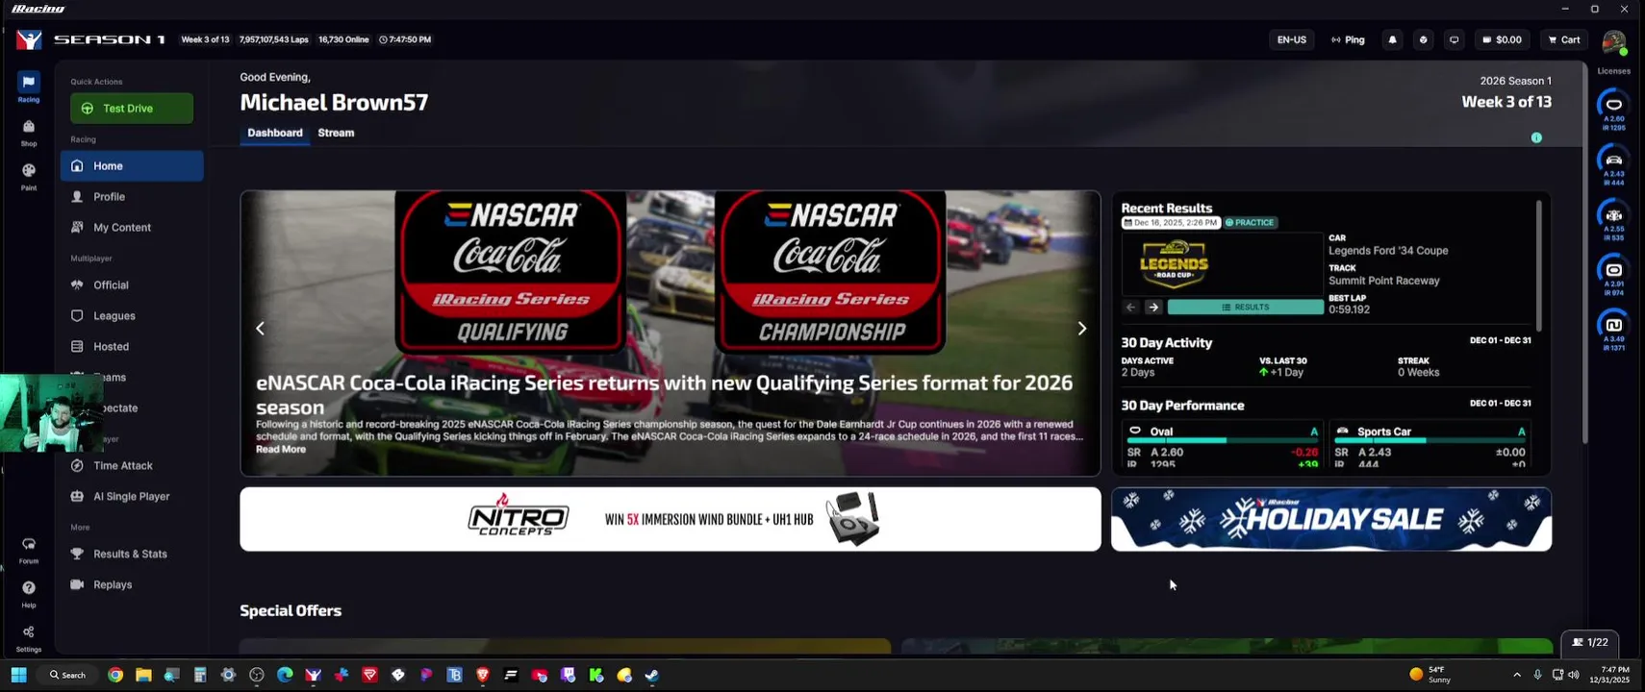The height and width of the screenshot is (692, 1645).
Task: Click the iRacing logo next to Season 1
Action: coord(30,39)
